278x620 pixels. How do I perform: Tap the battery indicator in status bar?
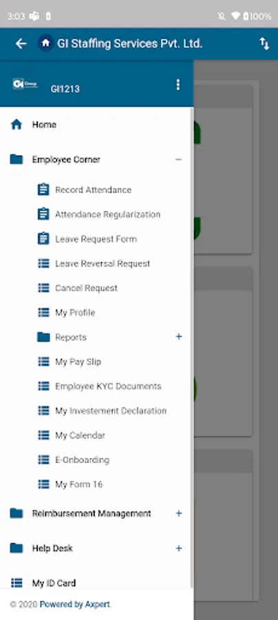click(x=246, y=17)
